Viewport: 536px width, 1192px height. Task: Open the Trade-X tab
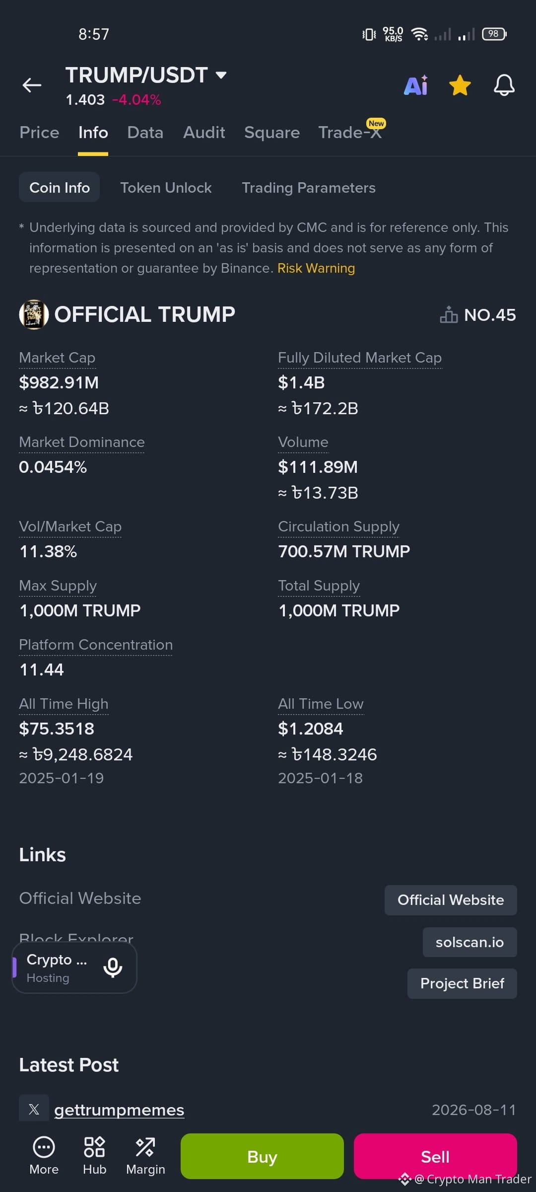point(350,133)
